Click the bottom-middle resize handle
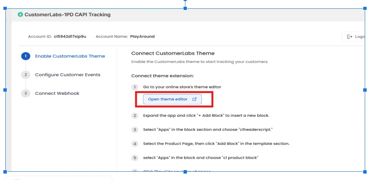 click(x=185, y=172)
